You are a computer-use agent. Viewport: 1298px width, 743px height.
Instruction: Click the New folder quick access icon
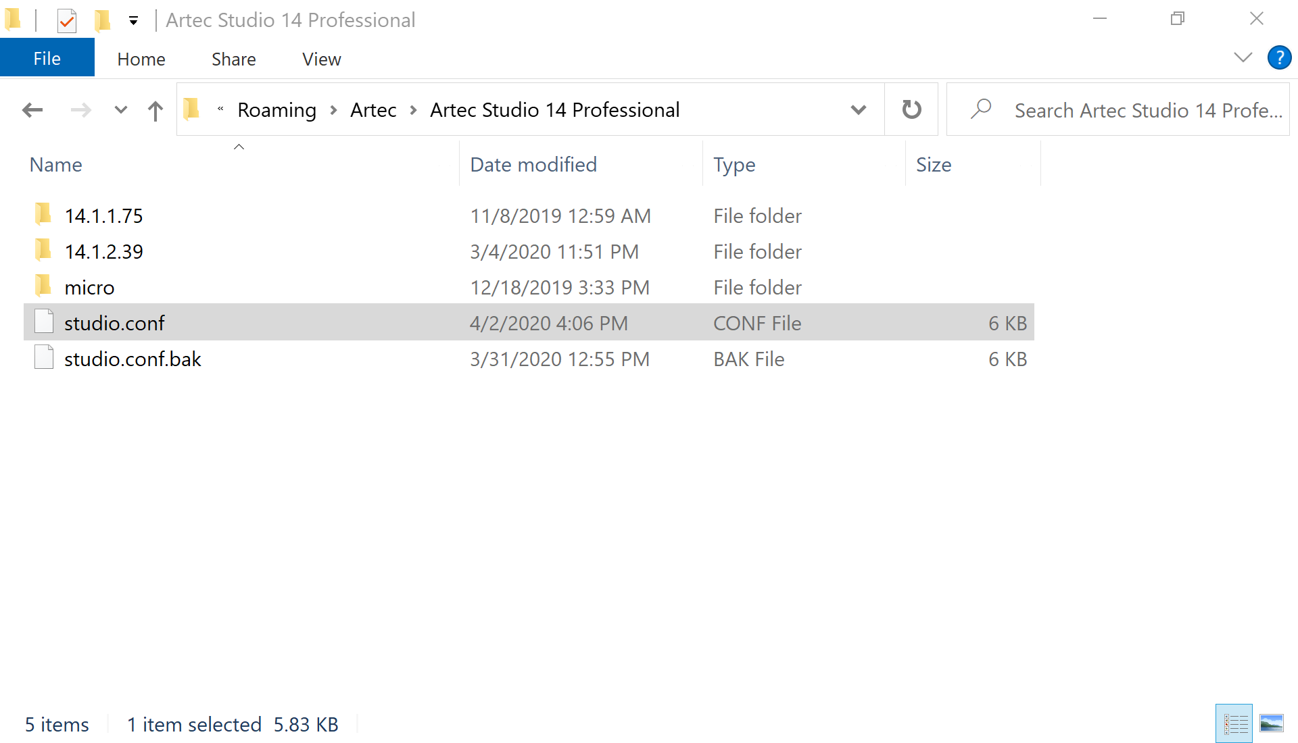[102, 20]
